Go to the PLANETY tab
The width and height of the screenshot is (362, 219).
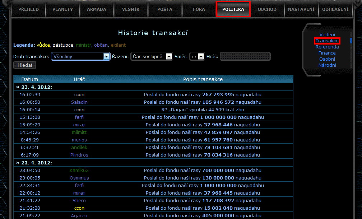point(62,9)
